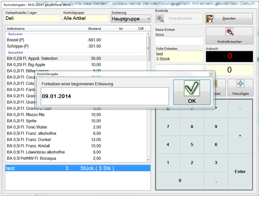Viewport: 259px width, 197px height.
Task: Click the date field showing 09.01.2014
Action: click(104, 96)
